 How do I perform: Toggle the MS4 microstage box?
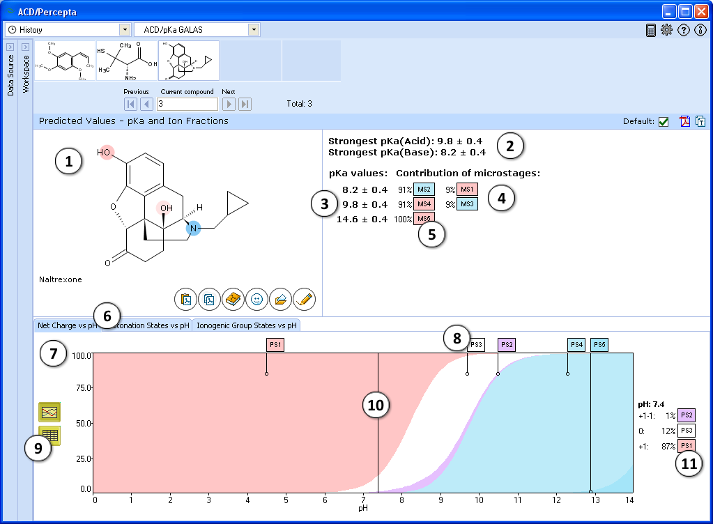point(424,204)
